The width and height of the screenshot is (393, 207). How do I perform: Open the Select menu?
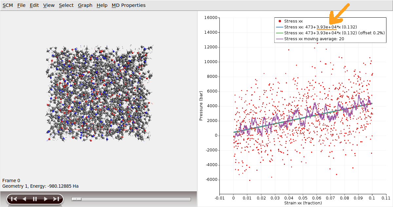66,5
